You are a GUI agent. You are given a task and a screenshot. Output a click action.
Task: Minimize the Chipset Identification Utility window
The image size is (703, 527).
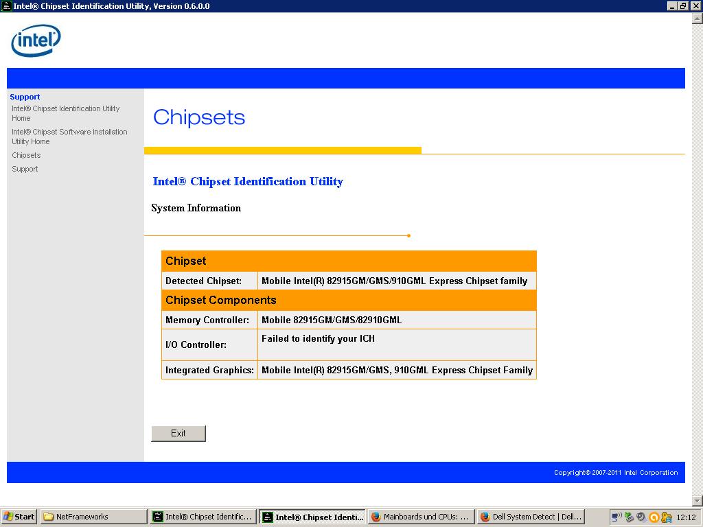pyautogui.click(x=671, y=5)
